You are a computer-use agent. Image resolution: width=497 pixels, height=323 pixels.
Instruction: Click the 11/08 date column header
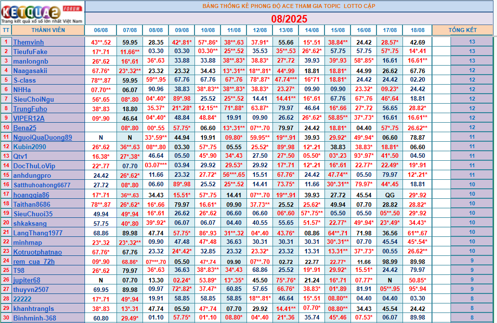click(234, 30)
